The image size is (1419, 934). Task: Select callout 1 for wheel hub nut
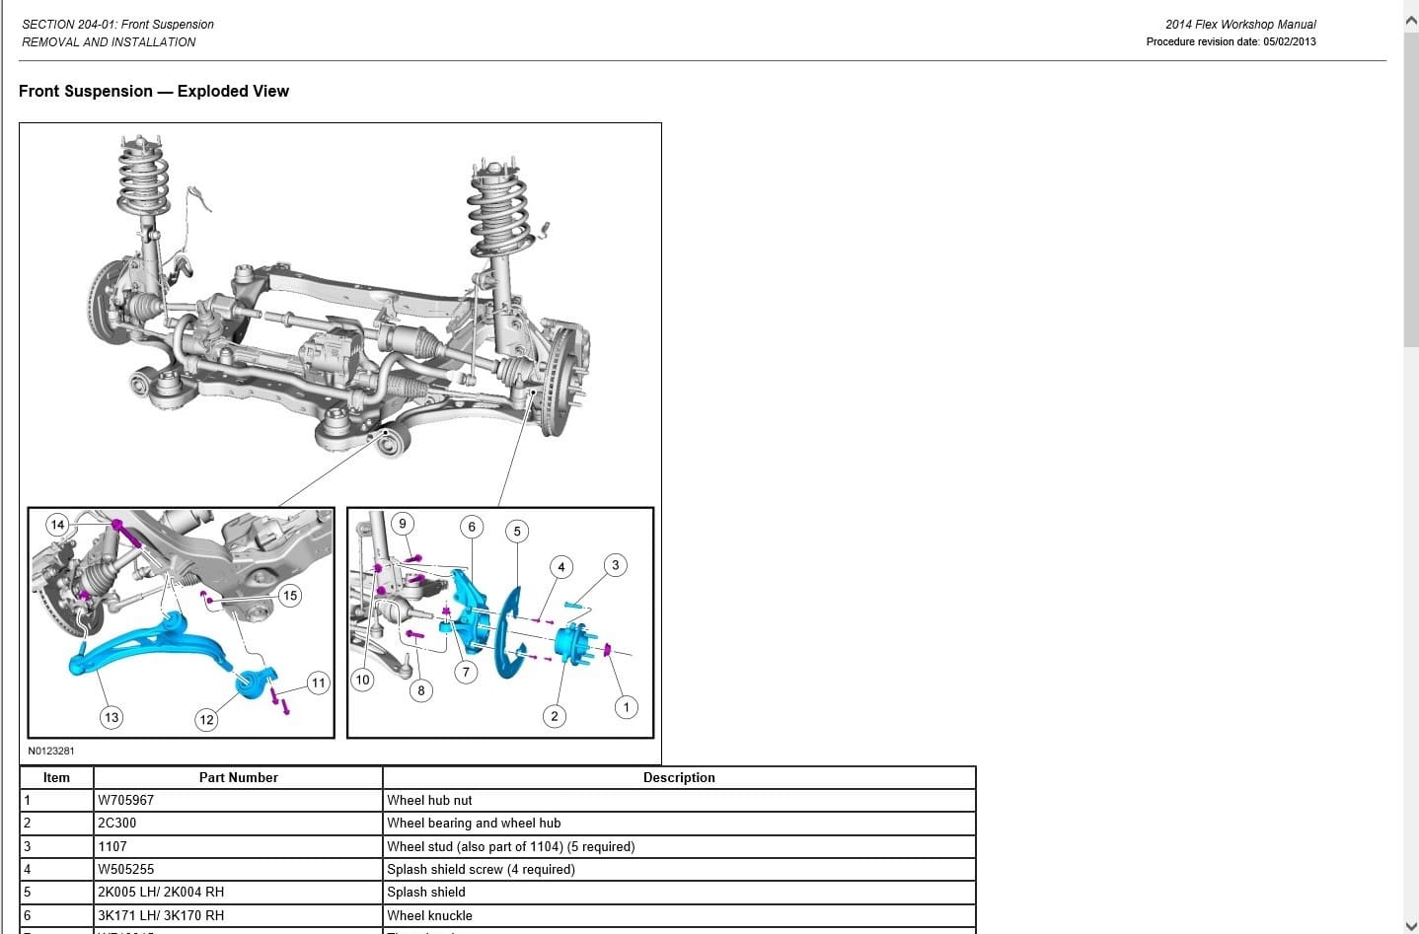click(626, 707)
